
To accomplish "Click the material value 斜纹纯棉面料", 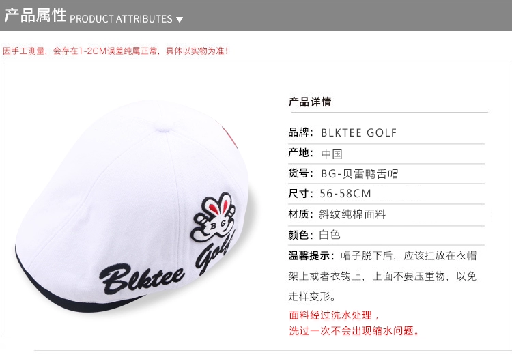I will coord(352,214).
